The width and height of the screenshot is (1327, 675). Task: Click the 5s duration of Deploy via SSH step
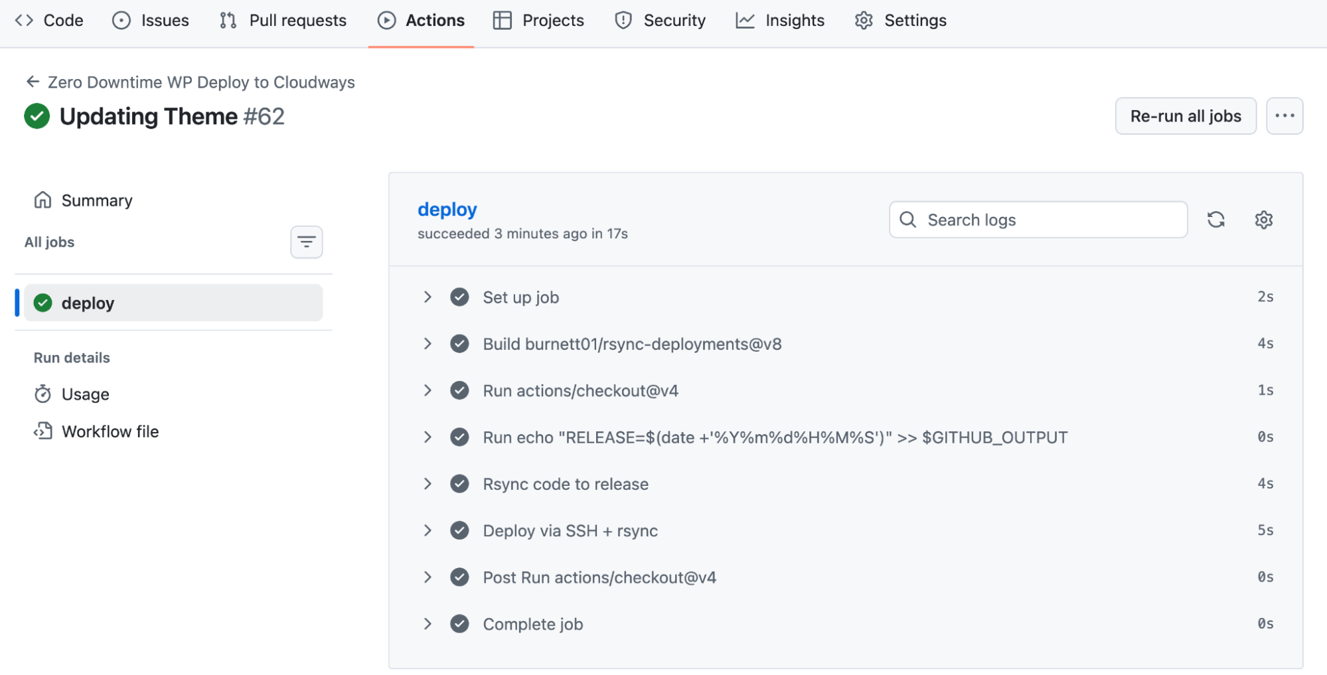(x=1265, y=530)
